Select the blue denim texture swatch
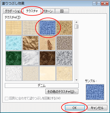Viewport: 110px width, 113px height. 47,28
